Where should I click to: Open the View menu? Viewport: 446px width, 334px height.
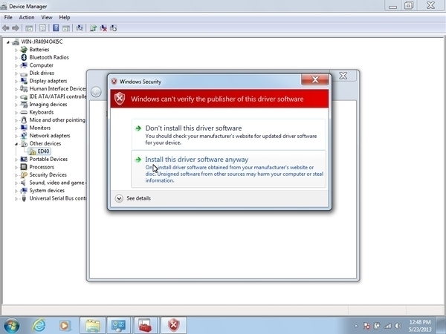47,17
